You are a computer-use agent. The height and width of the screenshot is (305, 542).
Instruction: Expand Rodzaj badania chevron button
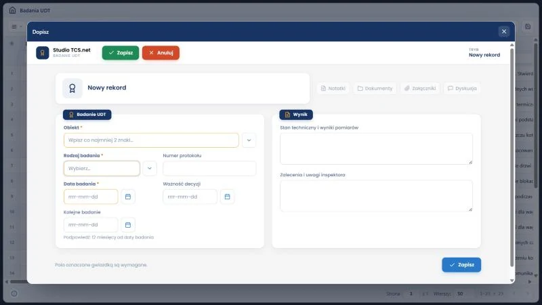[150, 168]
